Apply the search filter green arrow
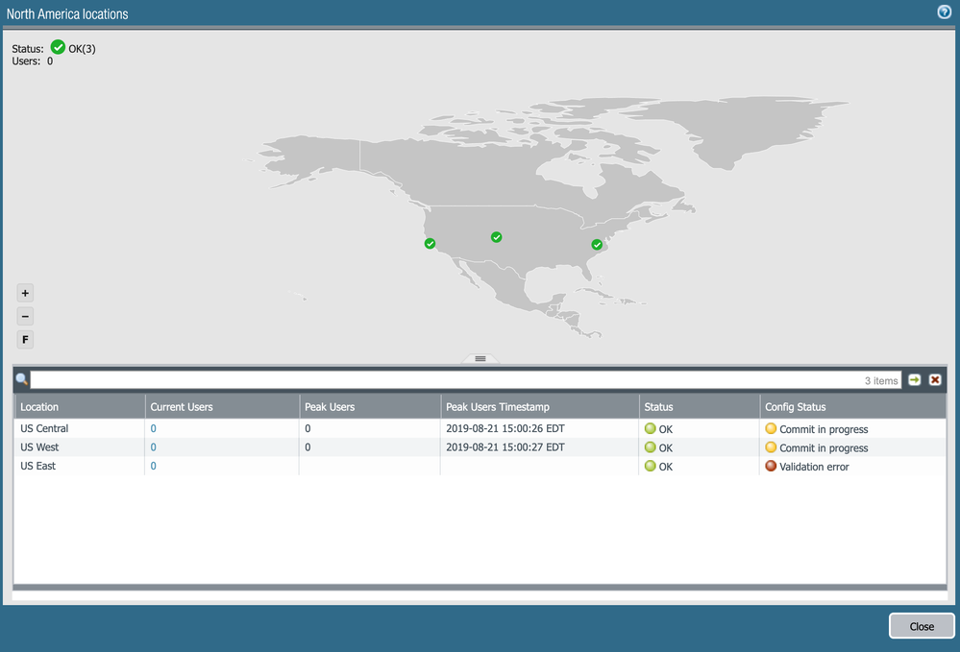Image resolution: width=960 pixels, height=652 pixels. [x=915, y=380]
